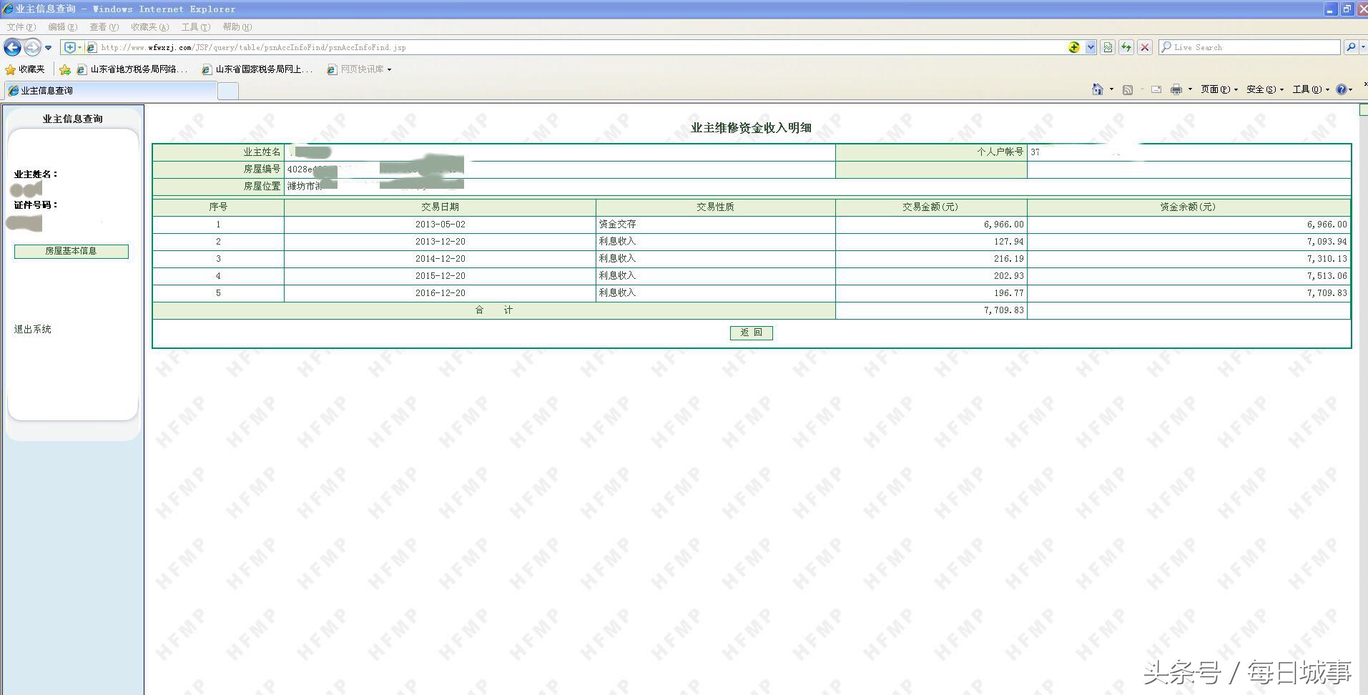The image size is (1368, 695).
Task: Click the 房屋基本信息 button in sidebar
Action: 72,251
